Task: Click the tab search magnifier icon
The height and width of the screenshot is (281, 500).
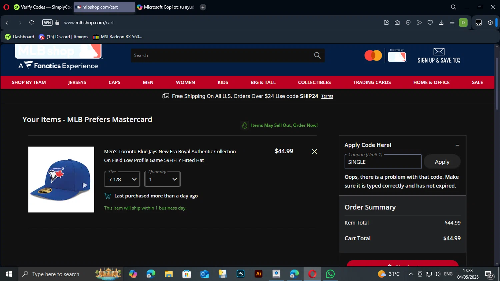Action: pyautogui.click(x=453, y=7)
